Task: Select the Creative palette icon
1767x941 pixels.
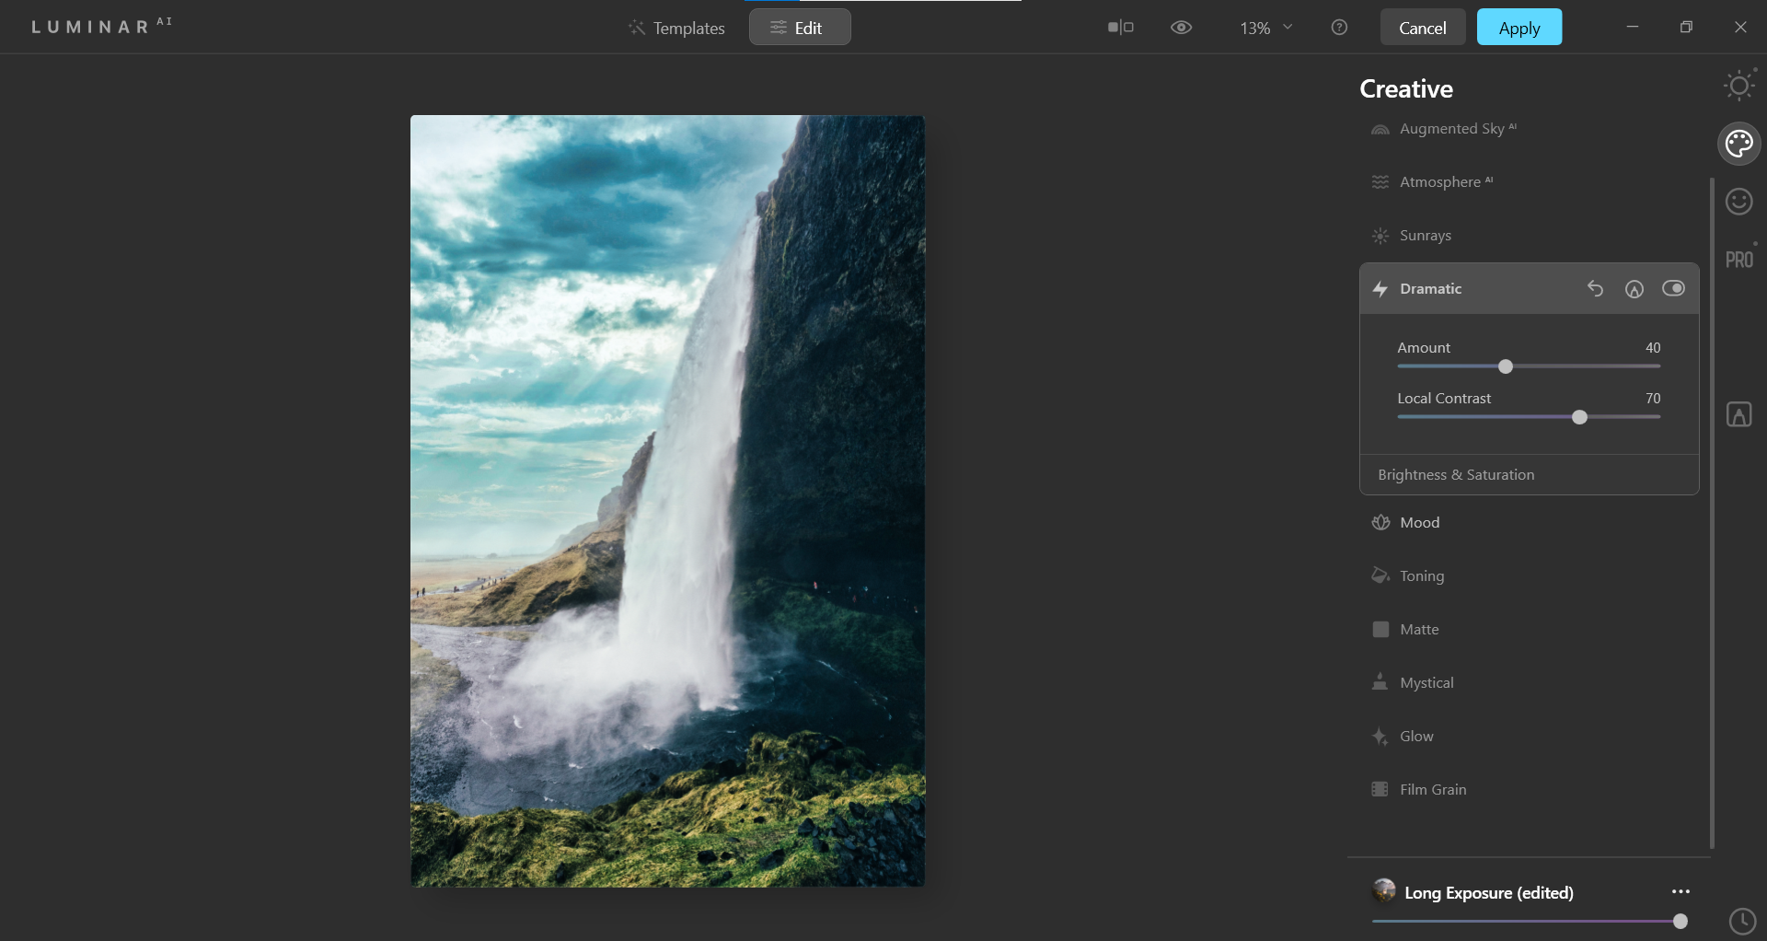Action: (1738, 144)
